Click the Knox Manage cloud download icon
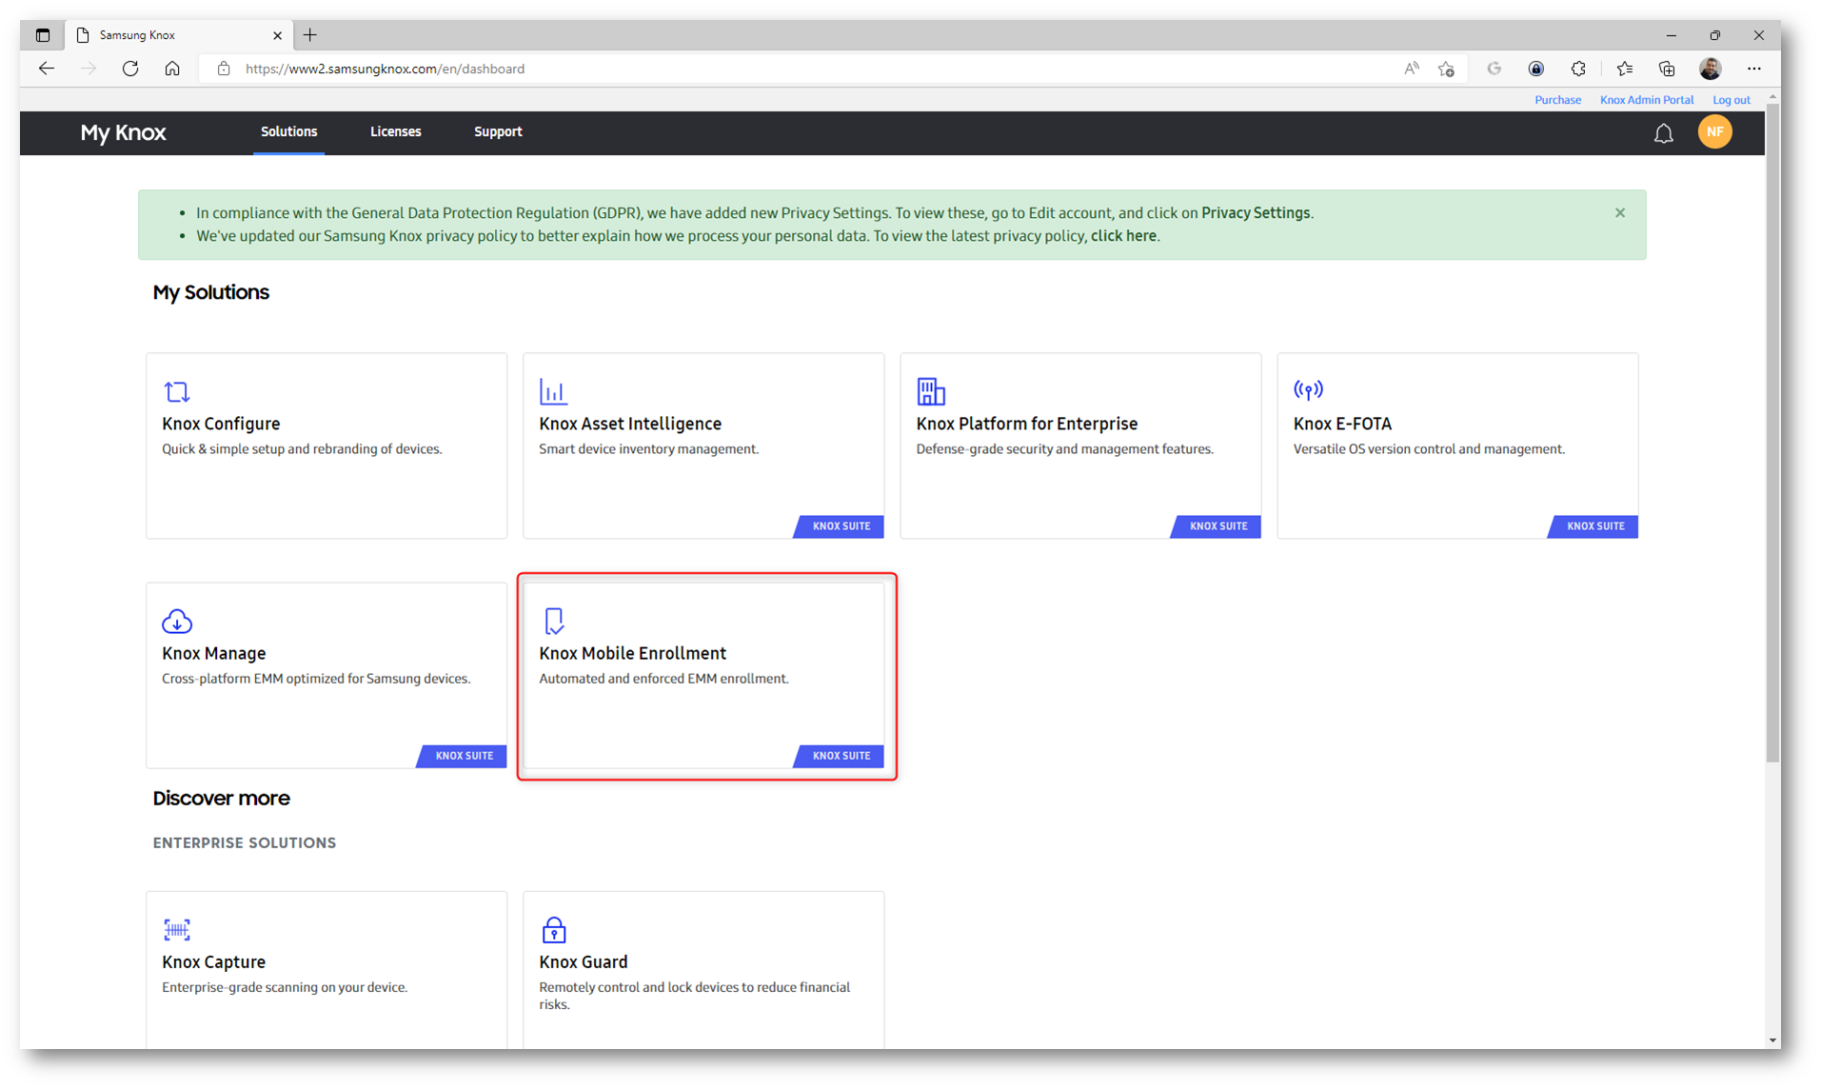This screenshot has width=1821, height=1089. (x=177, y=622)
